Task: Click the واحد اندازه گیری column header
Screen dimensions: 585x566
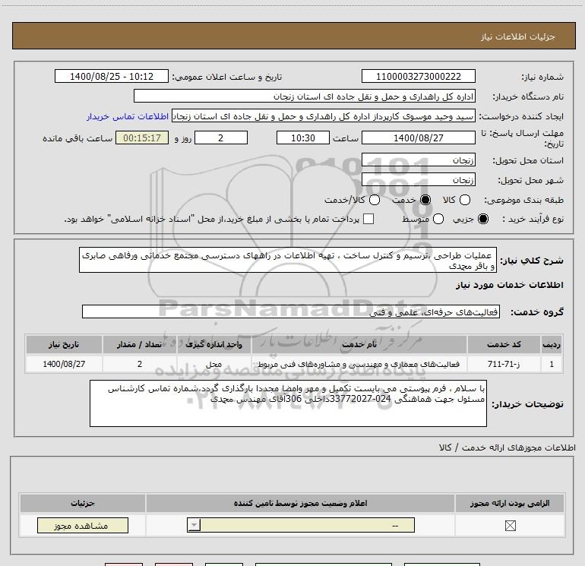Action: (213, 344)
